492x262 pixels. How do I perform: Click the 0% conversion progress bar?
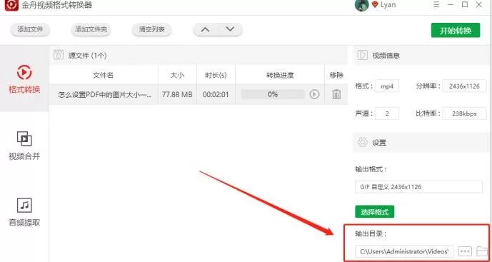pos(273,94)
